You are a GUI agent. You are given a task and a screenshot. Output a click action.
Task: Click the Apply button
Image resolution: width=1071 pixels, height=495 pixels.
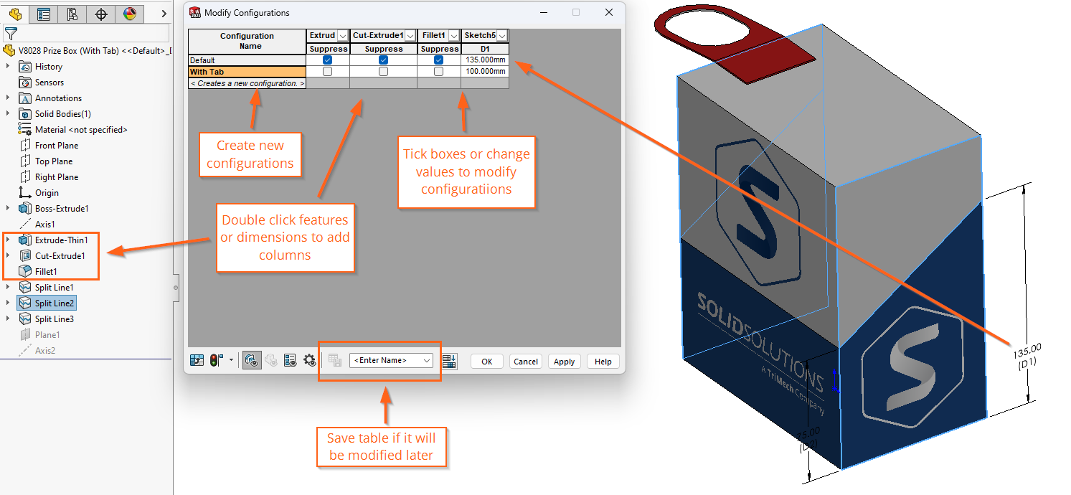click(x=565, y=361)
